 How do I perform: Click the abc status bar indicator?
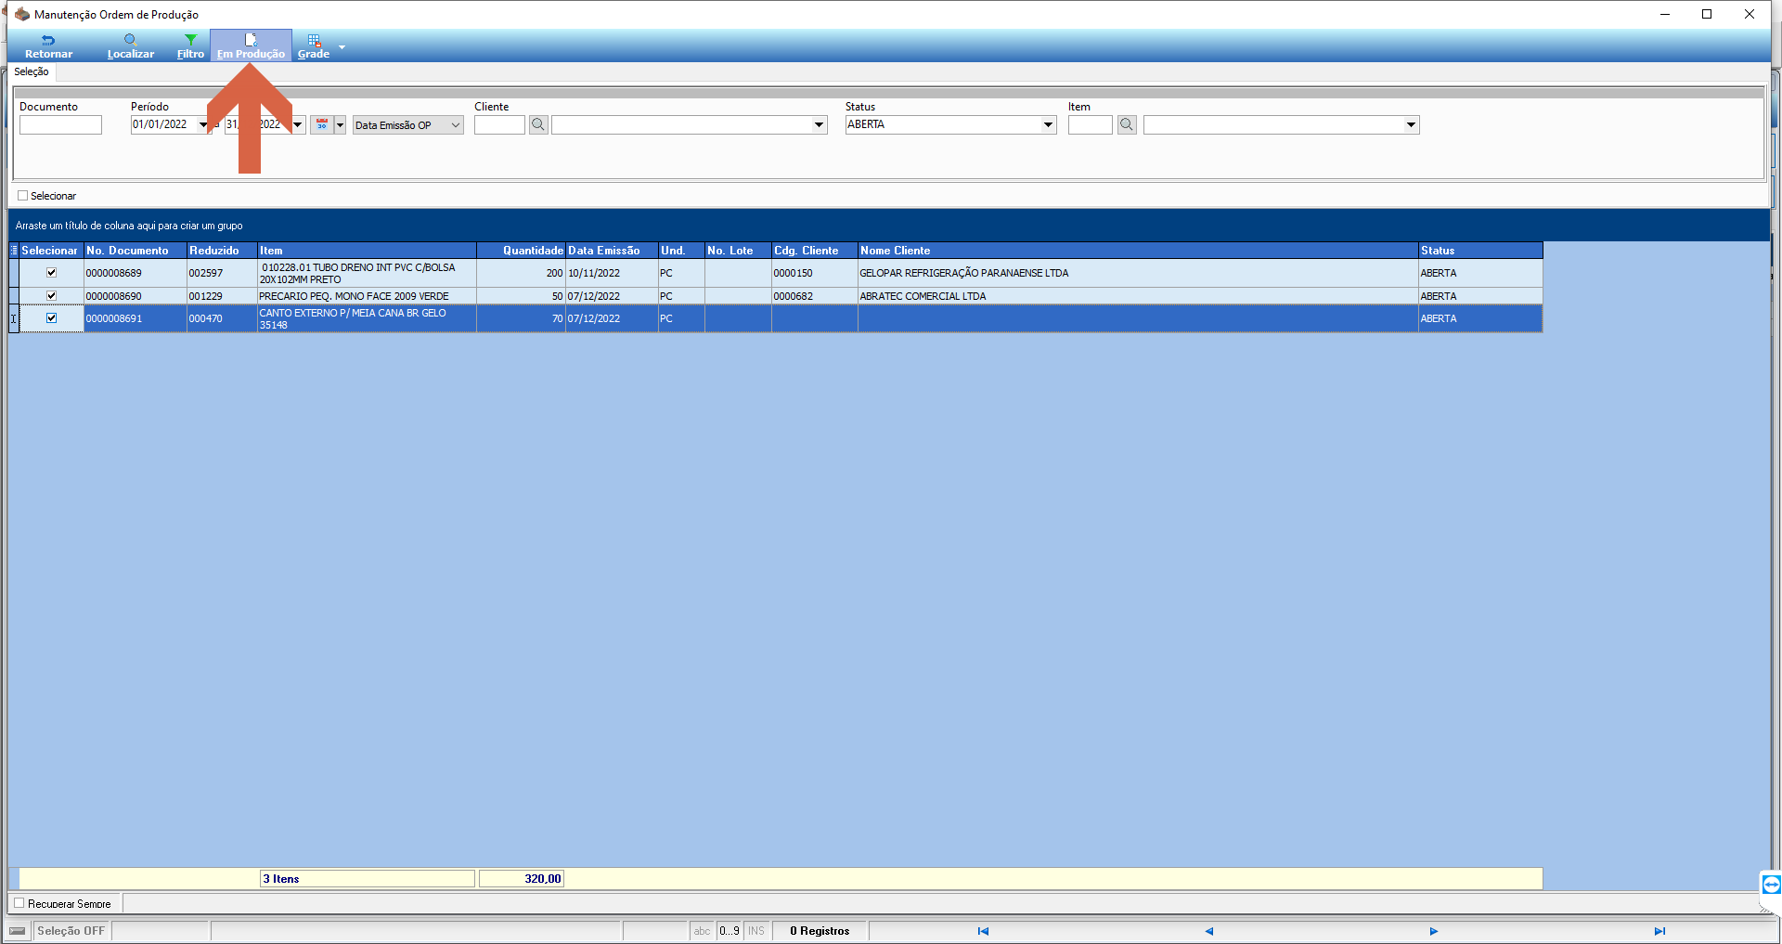702,931
